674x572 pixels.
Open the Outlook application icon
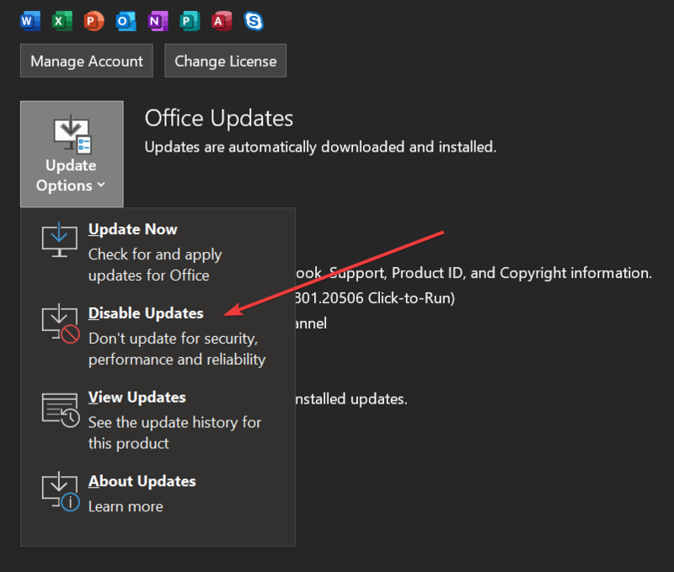point(126,20)
